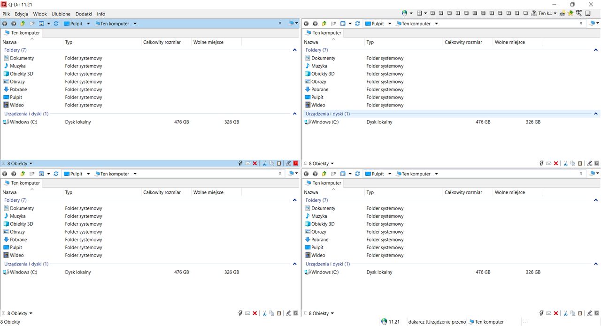Screen dimensions: 601x326
Task: Click red X delete icon in top-right pane
Action: 556,163
